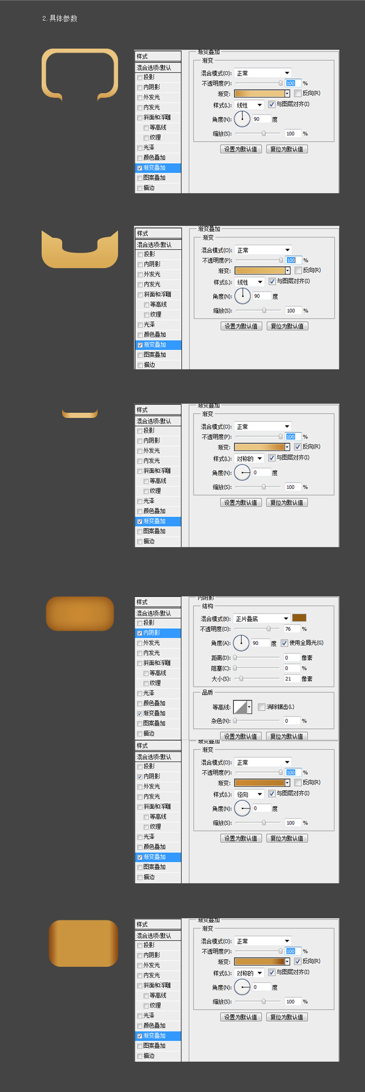Screen dimensions: 365x1092
Task: Toggle the 使用全局光 global light checkbox
Action: [x=285, y=643]
